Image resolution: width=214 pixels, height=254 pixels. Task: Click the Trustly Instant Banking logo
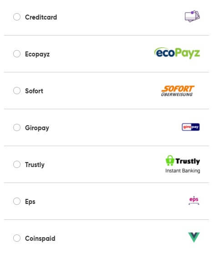tap(183, 164)
